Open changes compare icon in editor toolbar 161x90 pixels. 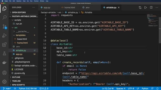pos(140,7)
